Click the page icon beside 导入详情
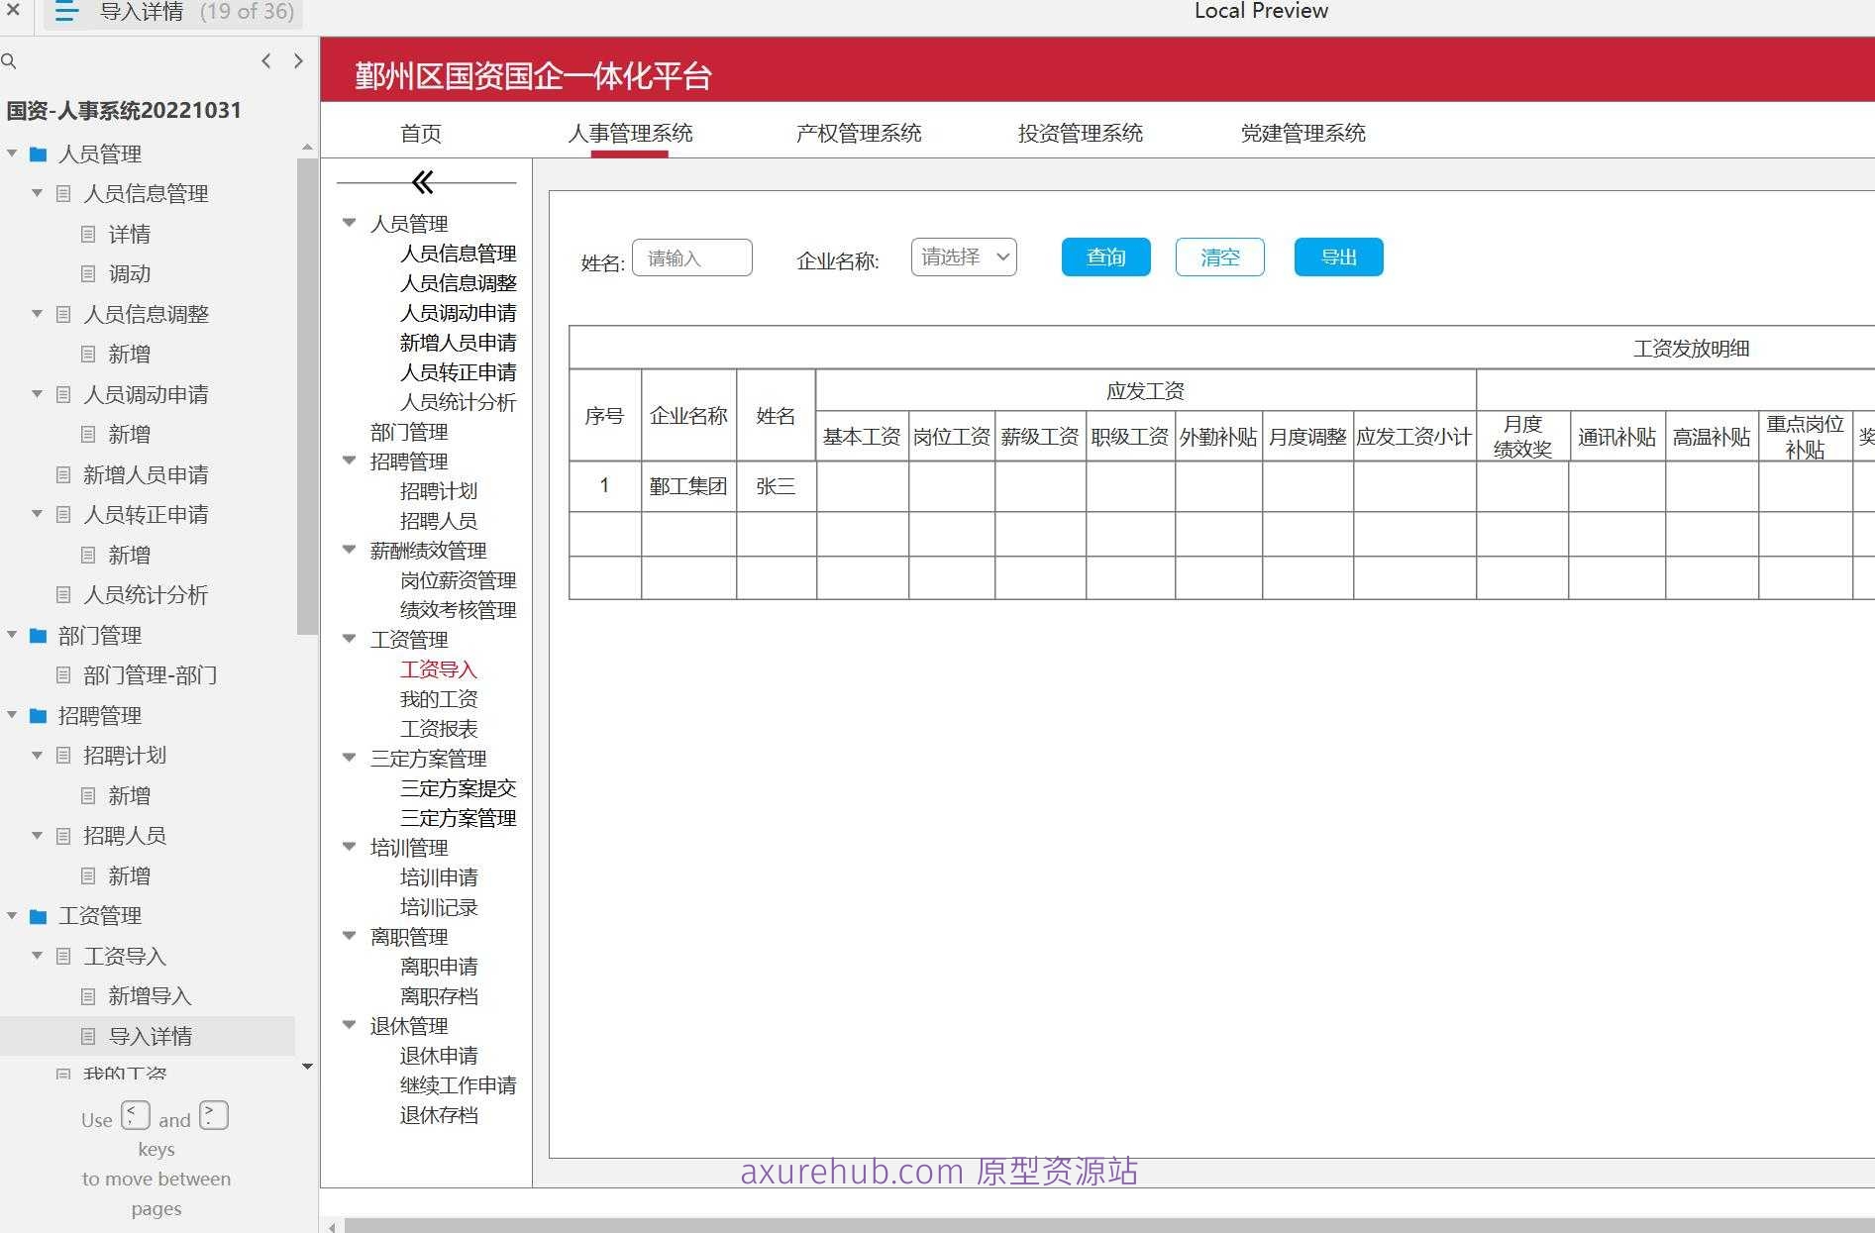Image resolution: width=1875 pixels, height=1233 pixels. [x=88, y=1036]
